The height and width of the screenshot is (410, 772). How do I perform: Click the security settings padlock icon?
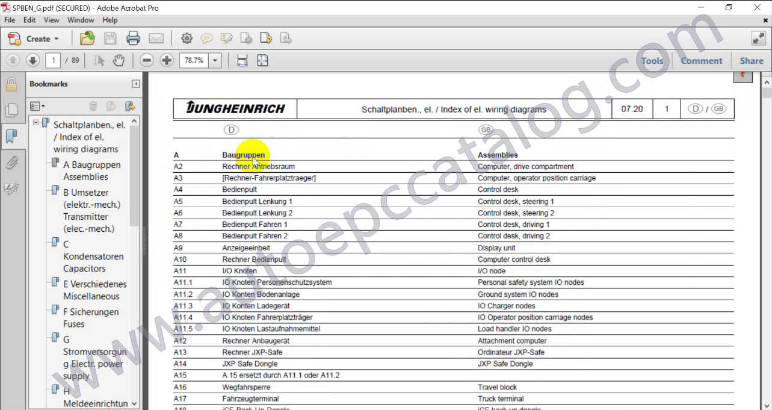pos(11,84)
